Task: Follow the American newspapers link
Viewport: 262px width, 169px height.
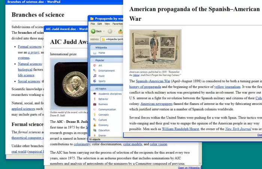Action: pos(156,104)
